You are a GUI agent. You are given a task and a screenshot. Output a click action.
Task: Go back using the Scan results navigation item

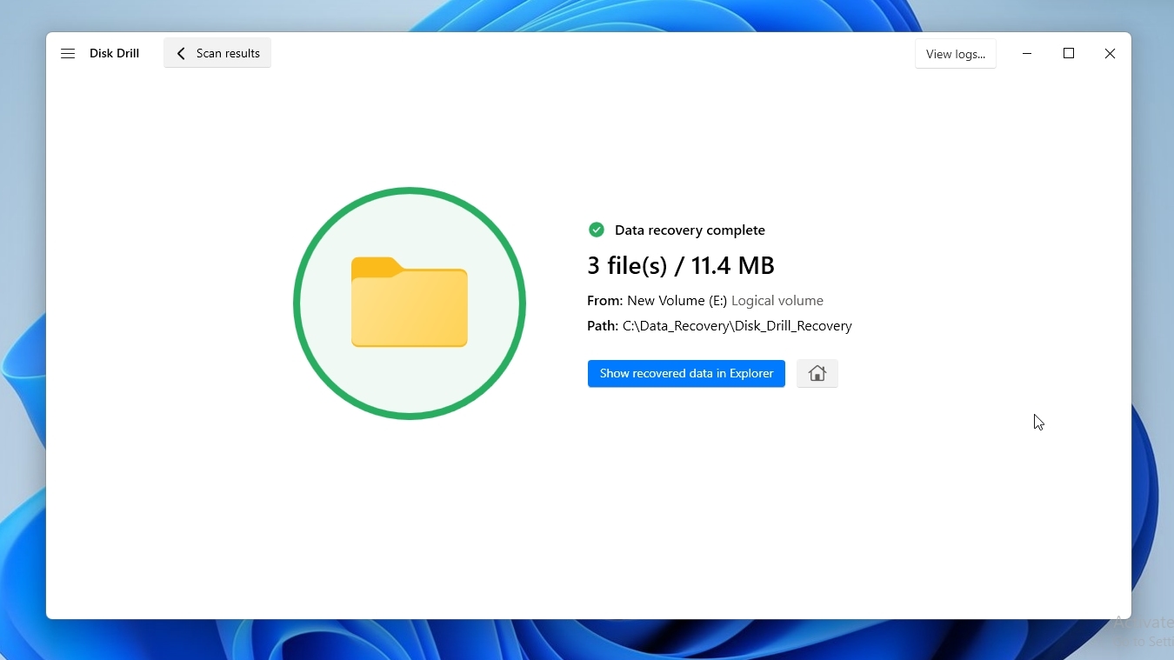click(x=217, y=53)
